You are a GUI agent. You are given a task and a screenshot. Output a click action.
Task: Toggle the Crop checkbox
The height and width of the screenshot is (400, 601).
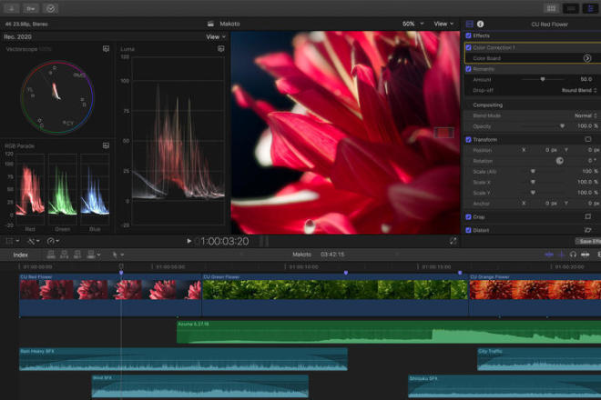pos(468,216)
